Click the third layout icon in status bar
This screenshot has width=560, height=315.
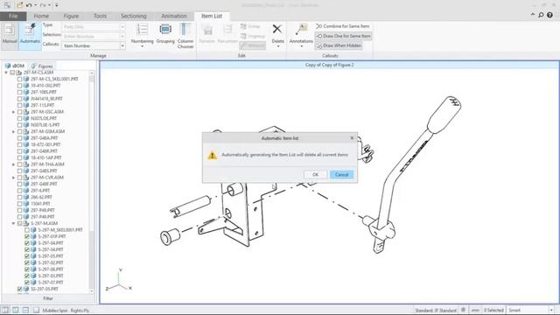tap(25, 310)
